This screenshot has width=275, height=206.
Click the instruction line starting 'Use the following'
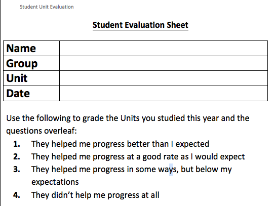click(128, 118)
